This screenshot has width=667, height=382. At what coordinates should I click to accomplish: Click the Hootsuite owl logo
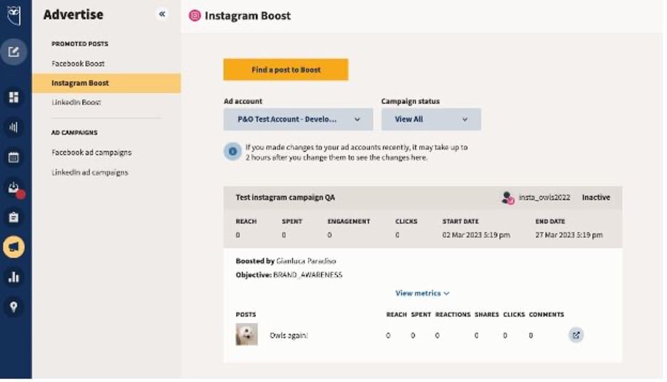(x=14, y=15)
